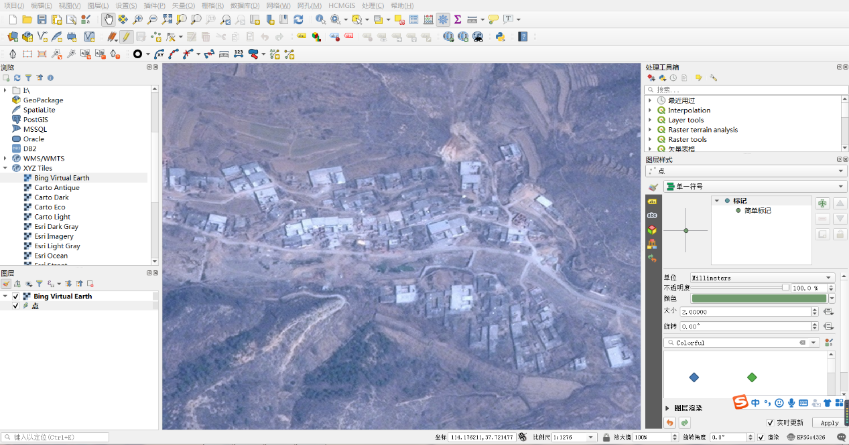Refresh the Browser panel
The image size is (849, 445).
tap(17, 78)
